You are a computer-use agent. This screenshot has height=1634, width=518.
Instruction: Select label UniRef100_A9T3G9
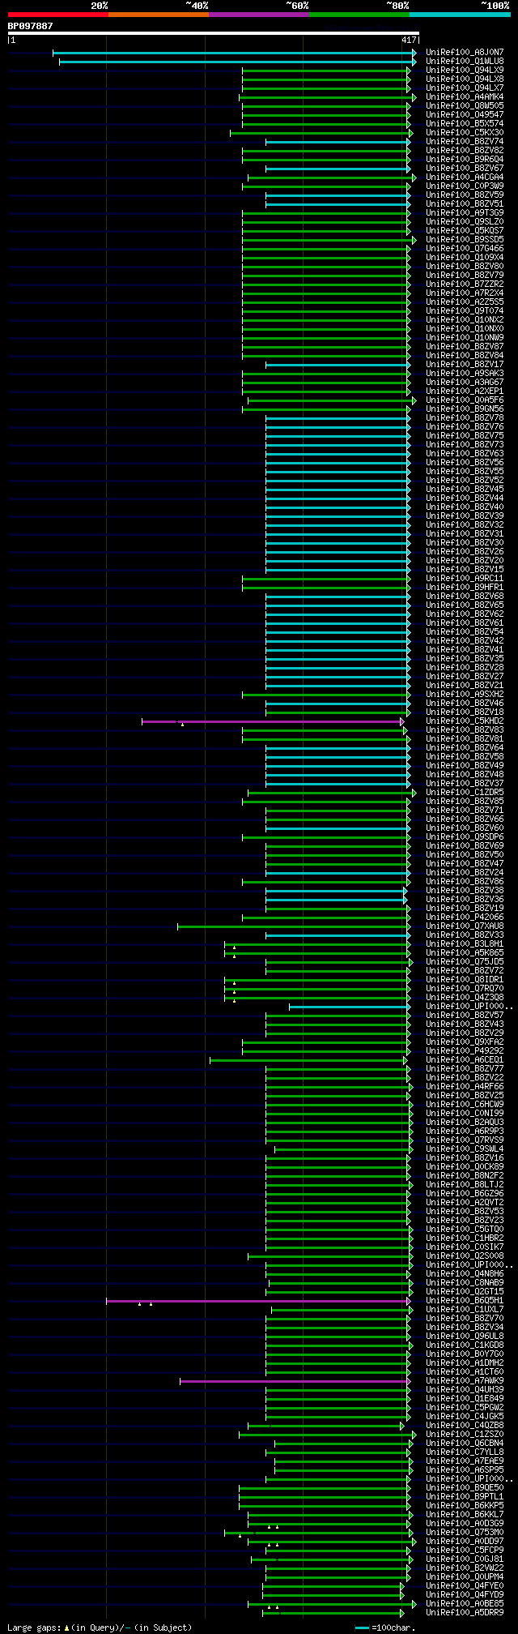click(465, 212)
